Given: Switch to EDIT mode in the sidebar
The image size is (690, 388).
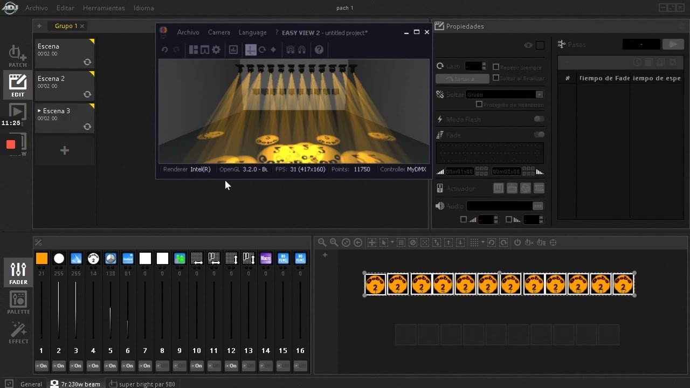Looking at the screenshot, I should [17, 85].
